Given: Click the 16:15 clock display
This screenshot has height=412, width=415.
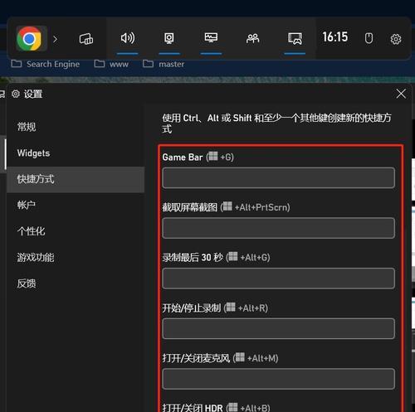Looking at the screenshot, I should click(335, 37).
